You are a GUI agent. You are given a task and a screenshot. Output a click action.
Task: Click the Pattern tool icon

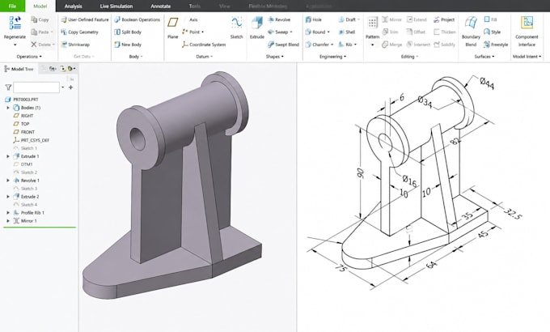click(372, 23)
